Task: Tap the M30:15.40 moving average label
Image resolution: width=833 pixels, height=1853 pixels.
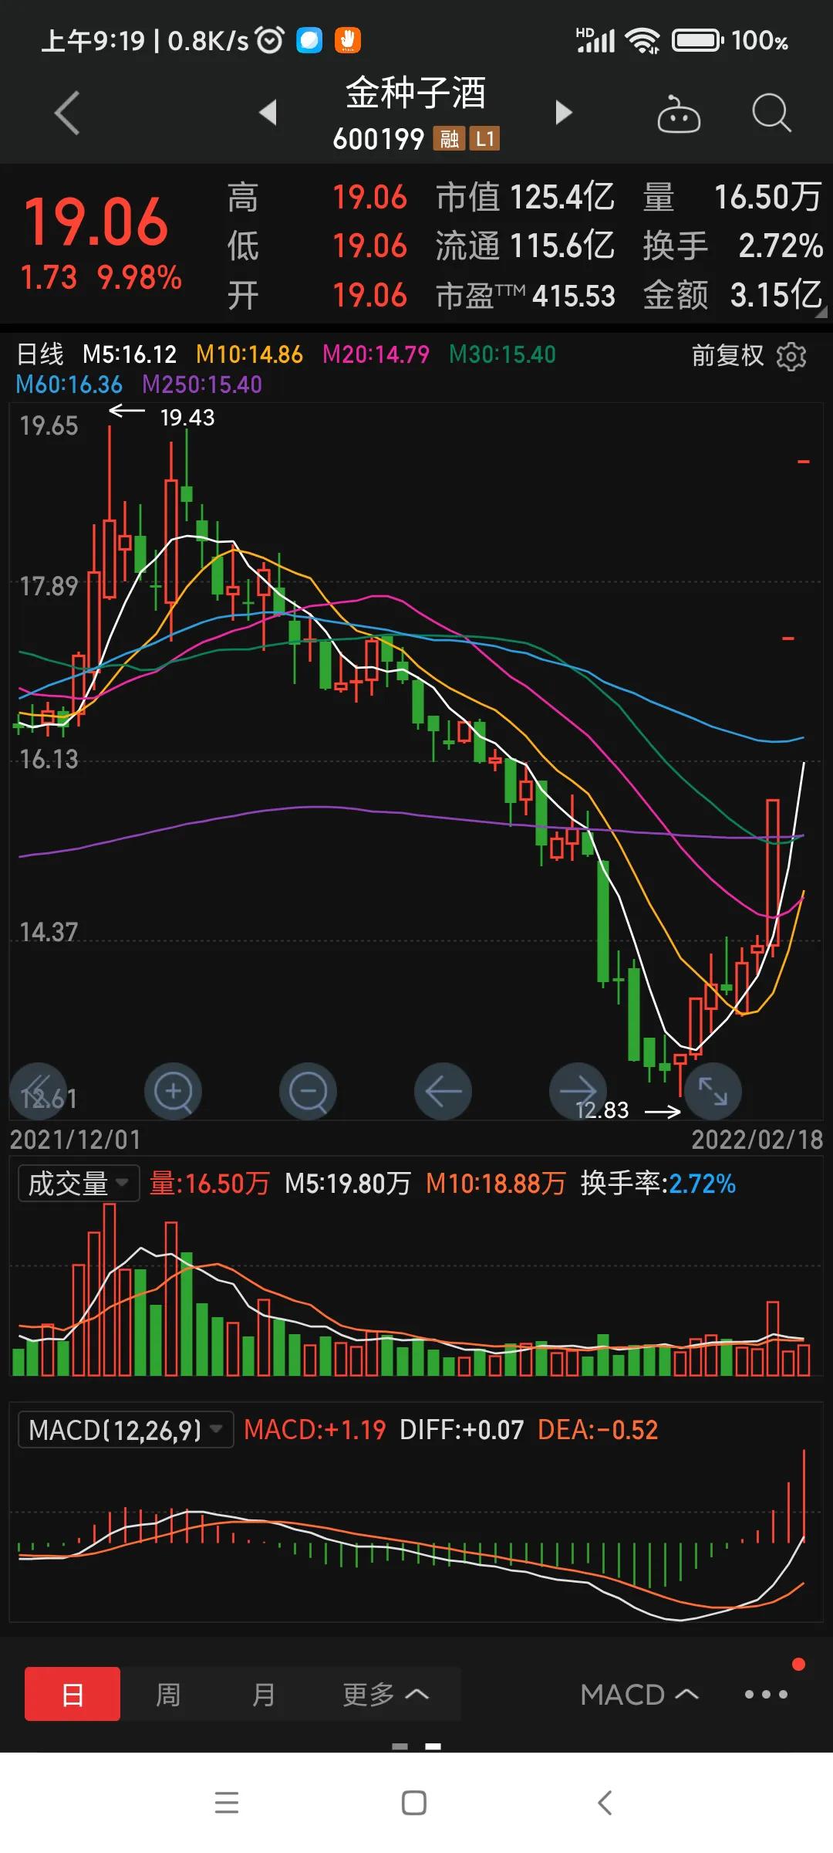Action: point(502,354)
